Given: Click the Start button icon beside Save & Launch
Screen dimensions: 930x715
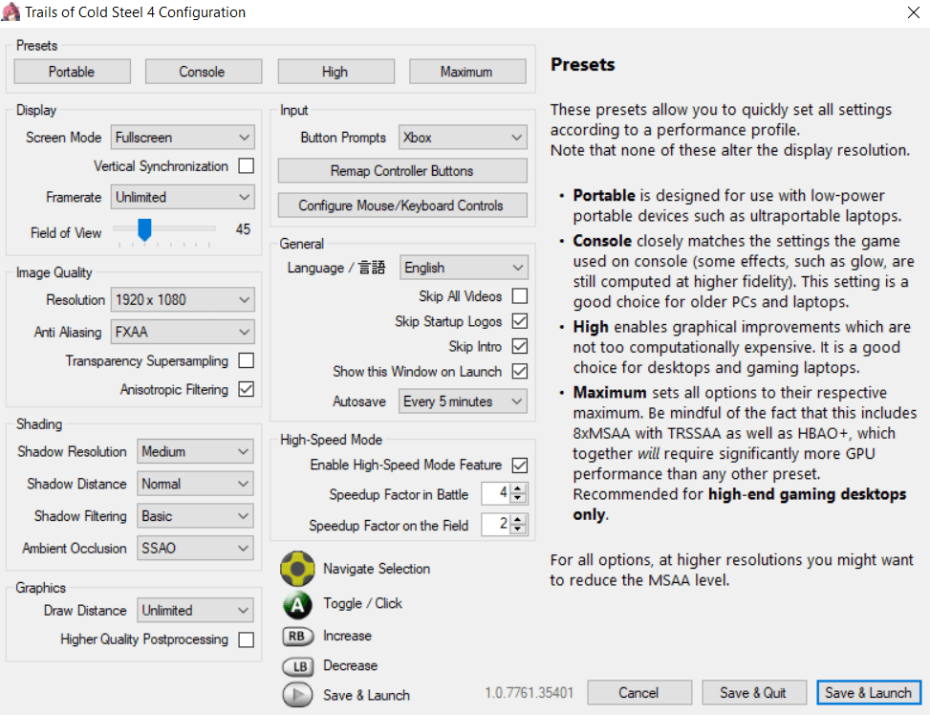Looking at the screenshot, I should click(297, 695).
